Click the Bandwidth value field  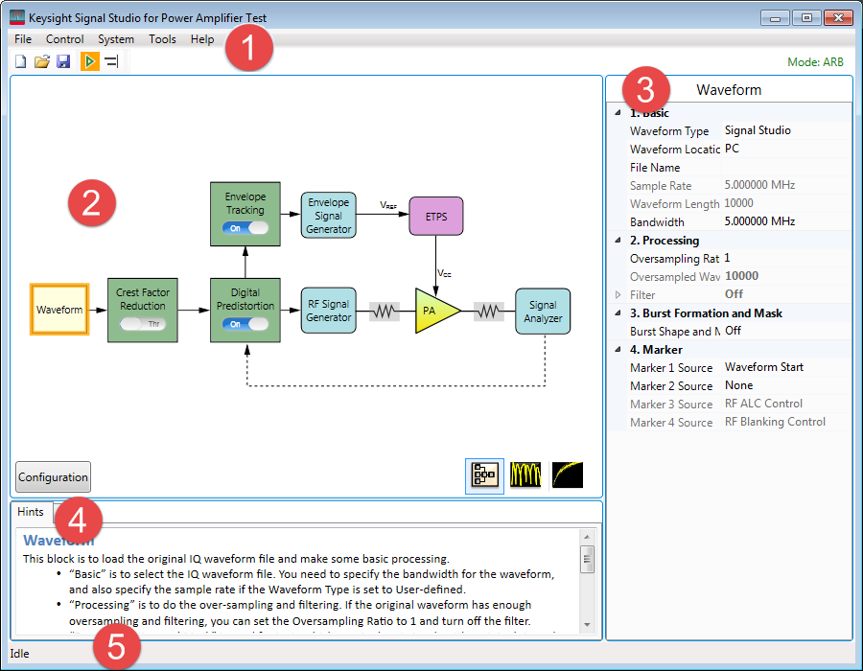point(784,221)
